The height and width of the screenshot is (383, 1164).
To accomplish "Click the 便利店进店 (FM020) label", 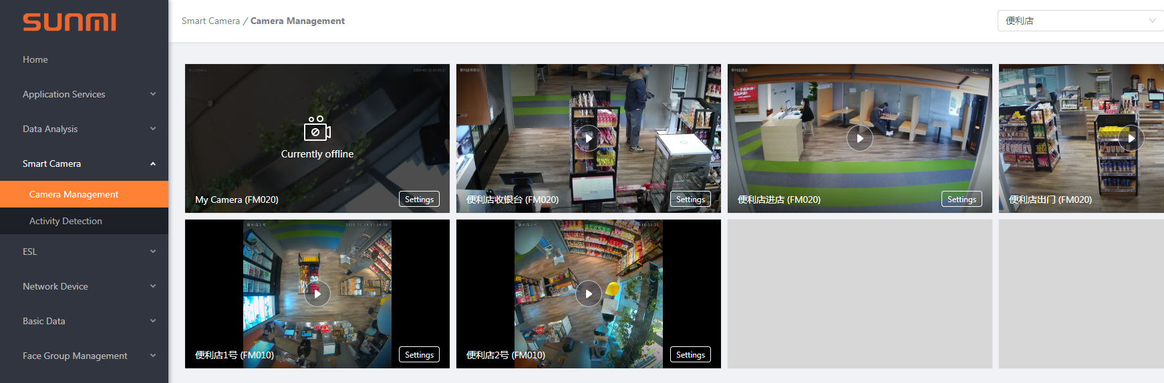I will [x=779, y=200].
